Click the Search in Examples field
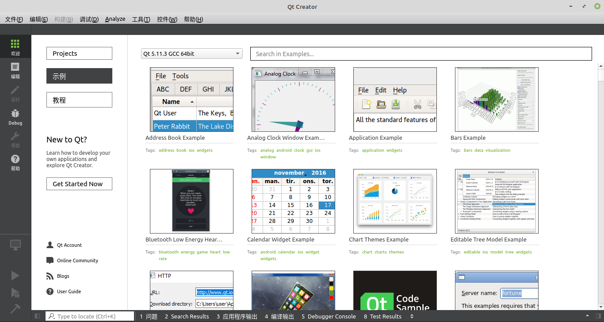The image size is (604, 322). pyautogui.click(x=421, y=54)
